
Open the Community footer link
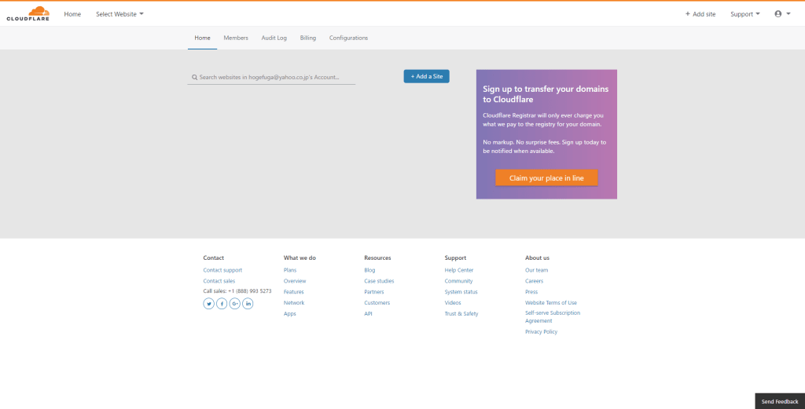(458, 281)
